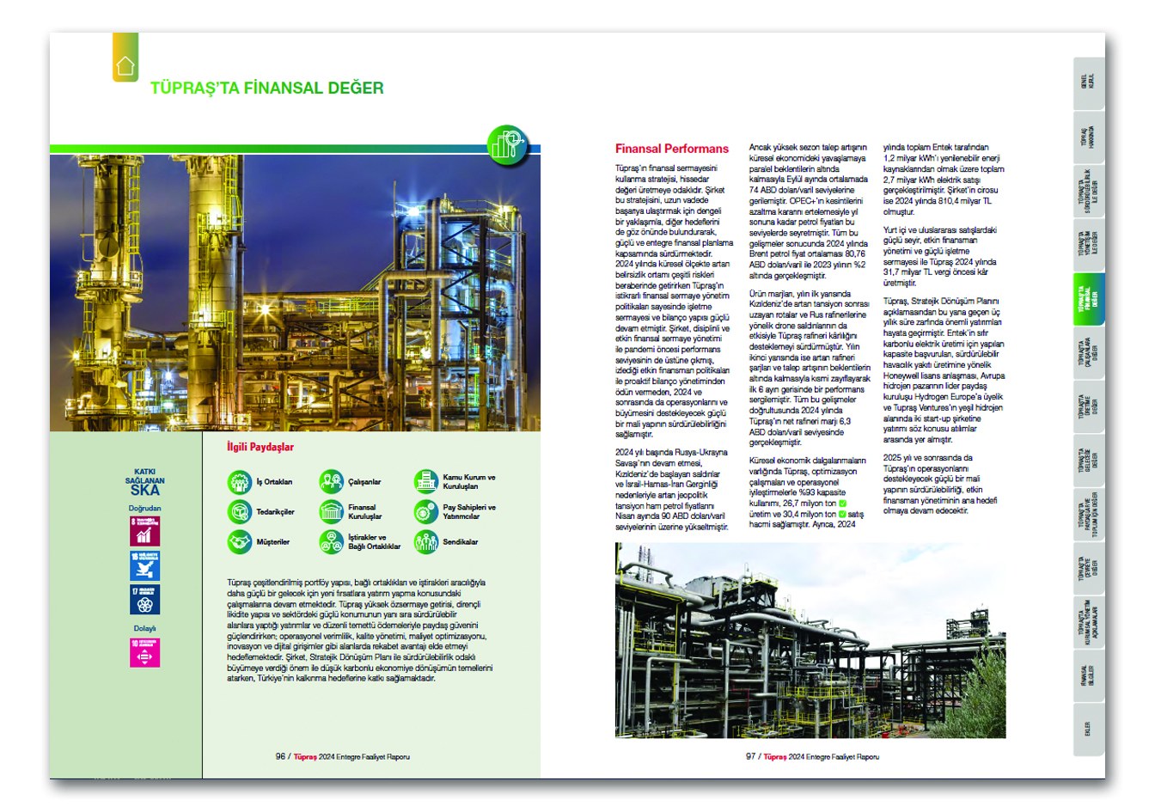Open the Kurumsal Yönetim Açıklamaları tab
Viewport: 1155px width, 812px height.
[1089, 624]
